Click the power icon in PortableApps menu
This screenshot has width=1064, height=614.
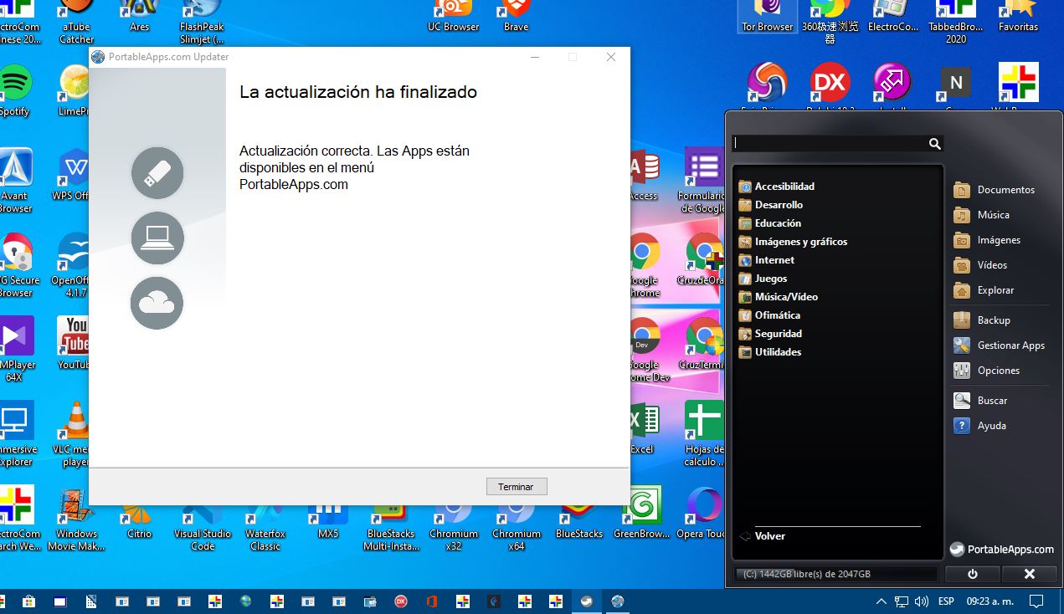972,575
